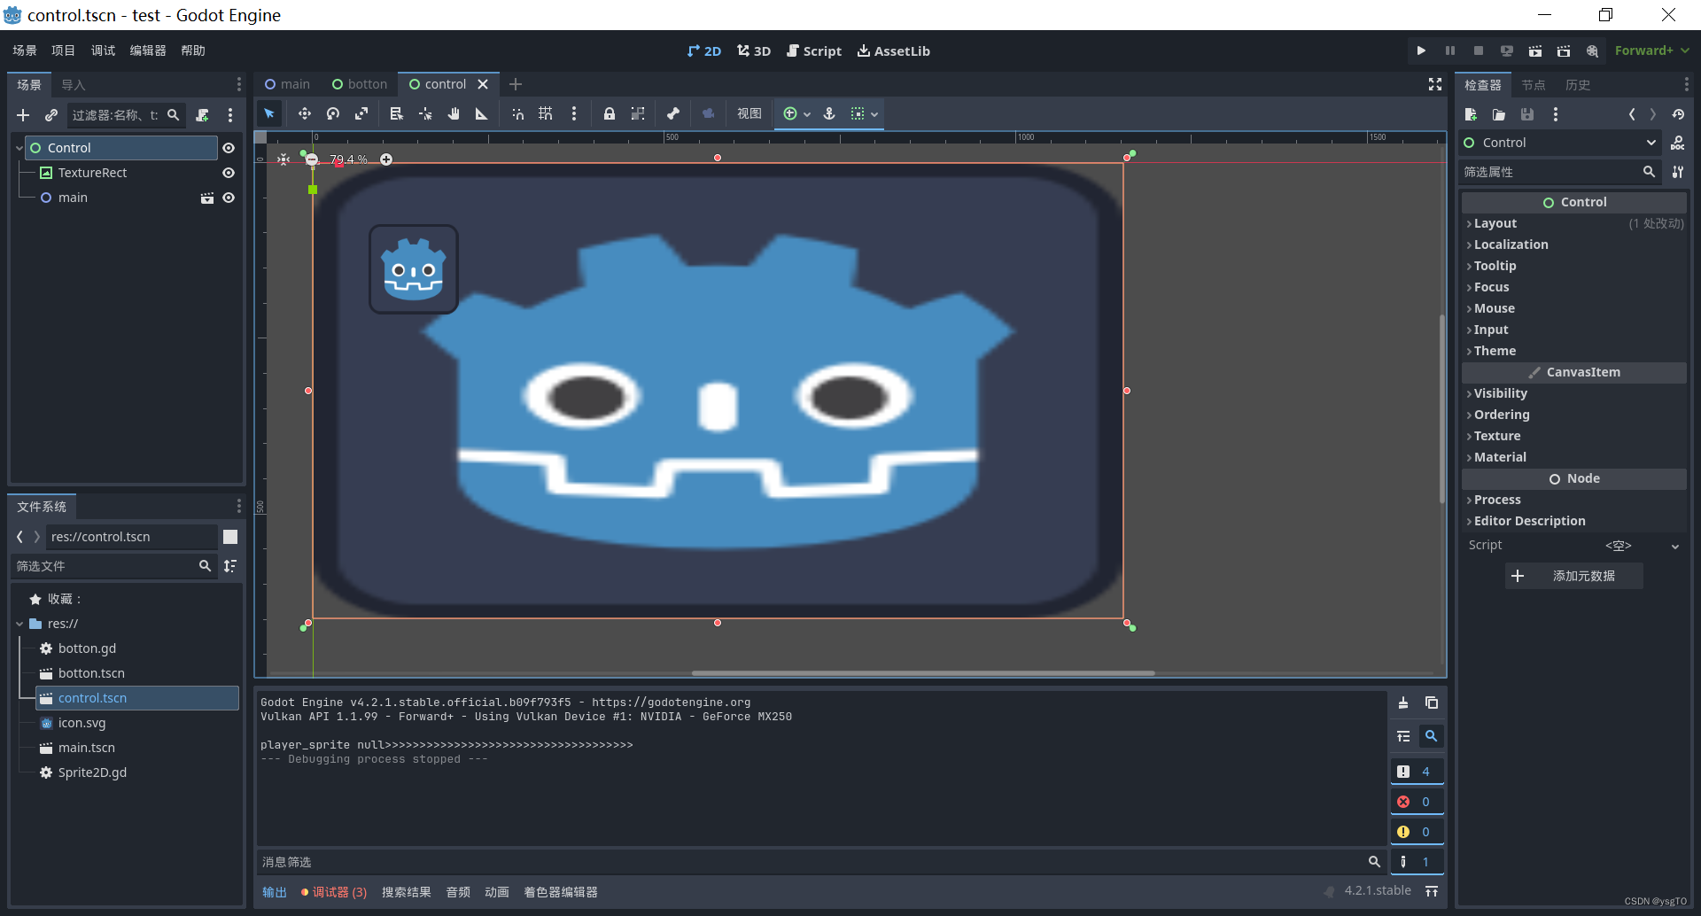Open the anchor preset tool

pos(829,113)
